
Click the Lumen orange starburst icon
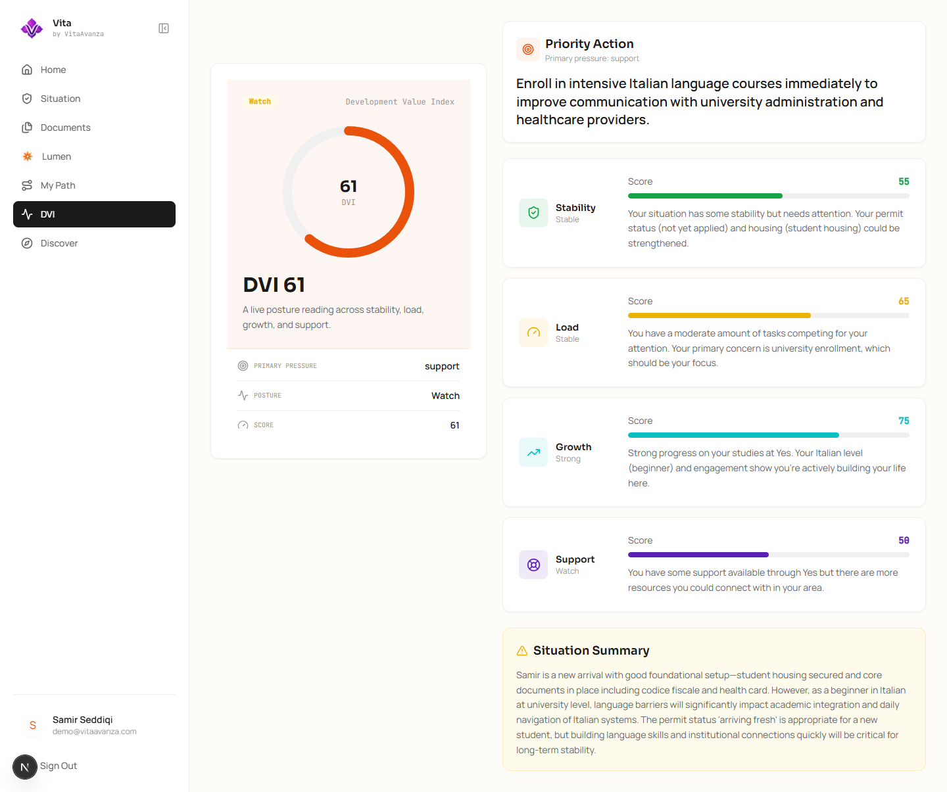(28, 156)
